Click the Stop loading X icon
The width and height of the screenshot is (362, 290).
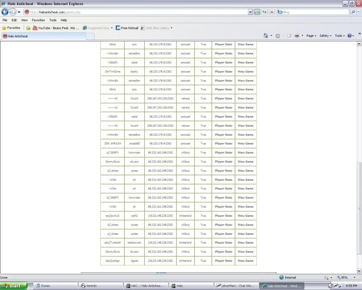[271, 12]
